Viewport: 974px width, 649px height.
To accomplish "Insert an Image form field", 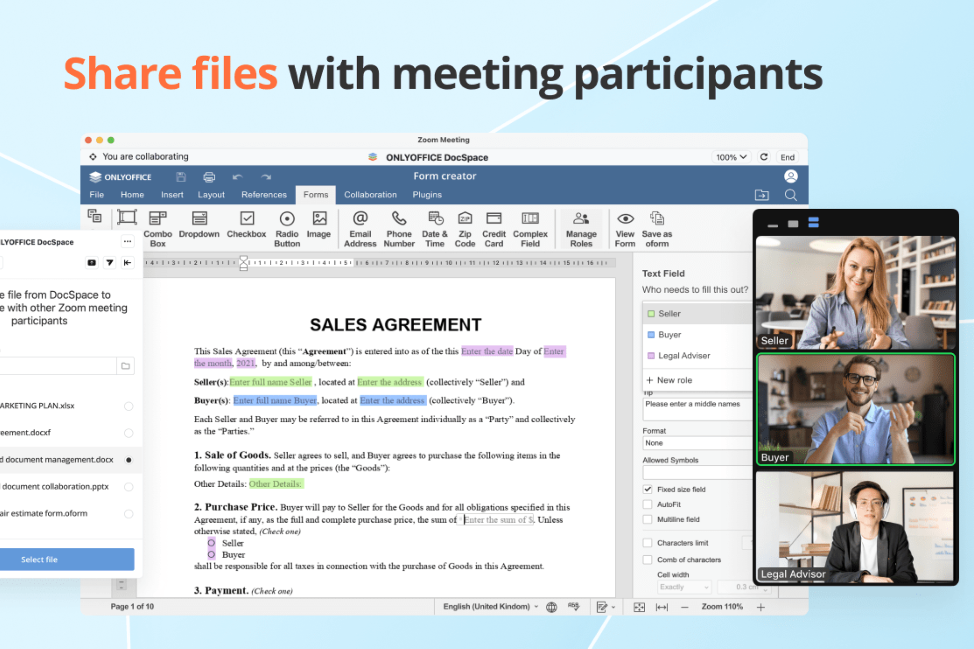I will (x=319, y=225).
